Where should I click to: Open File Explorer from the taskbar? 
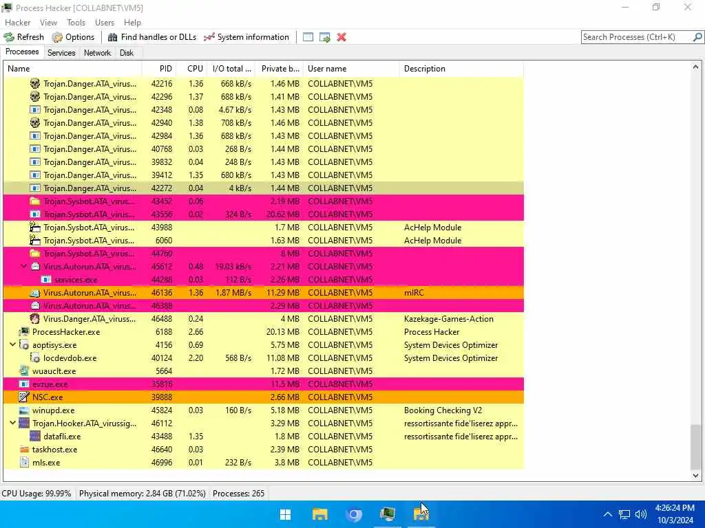click(x=319, y=514)
